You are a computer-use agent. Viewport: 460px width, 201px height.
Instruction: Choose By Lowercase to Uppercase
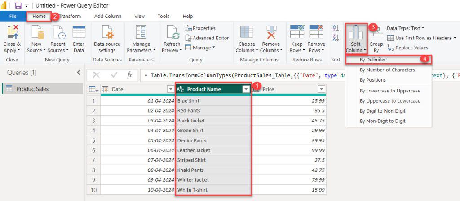389,91
